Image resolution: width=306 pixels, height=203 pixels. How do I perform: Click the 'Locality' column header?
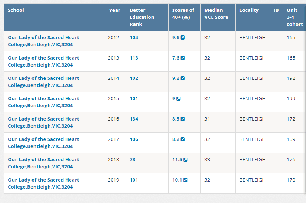click(249, 10)
